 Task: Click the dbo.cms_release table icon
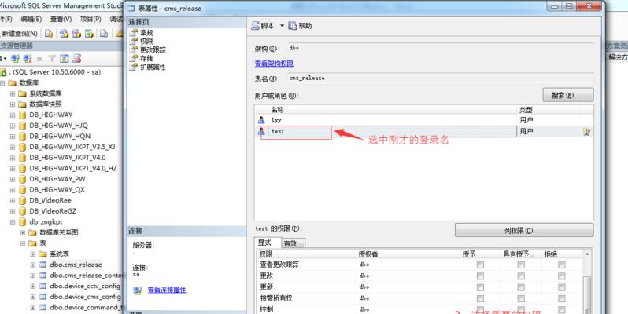pos(42,265)
